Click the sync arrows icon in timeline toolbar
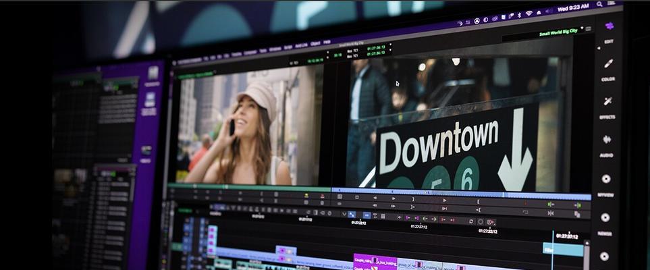The width and height of the screenshot is (650, 270). click(471, 221)
